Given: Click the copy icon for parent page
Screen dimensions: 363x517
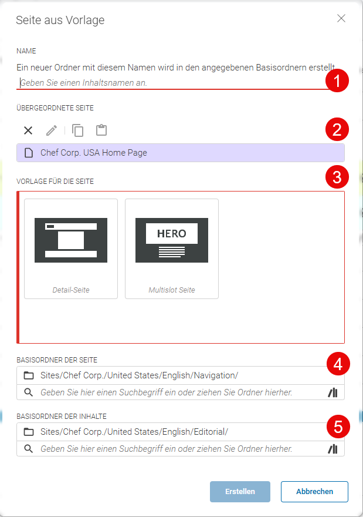Looking at the screenshot, I should point(77,130).
